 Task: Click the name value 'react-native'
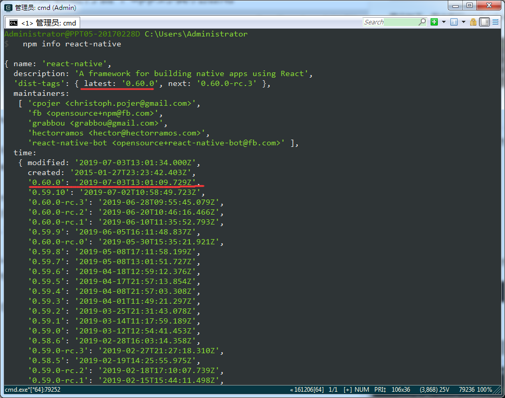(74, 64)
